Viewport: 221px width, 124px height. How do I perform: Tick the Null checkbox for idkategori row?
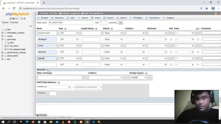(x=171, y=40)
